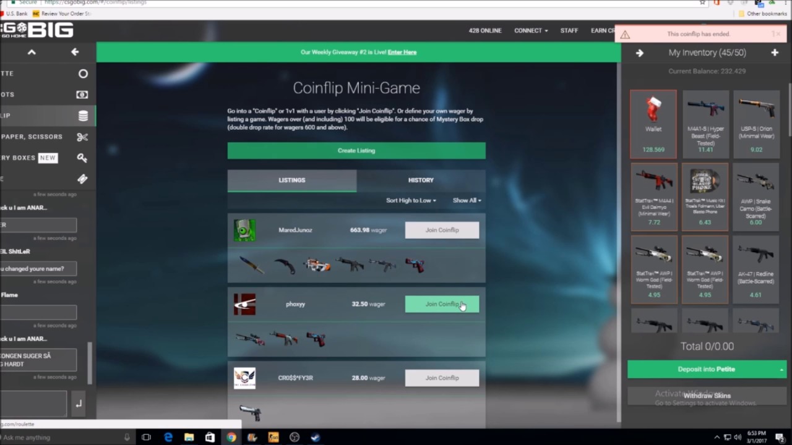Click phoxyy's red avatar
Image resolution: width=792 pixels, height=445 pixels.
tap(244, 304)
